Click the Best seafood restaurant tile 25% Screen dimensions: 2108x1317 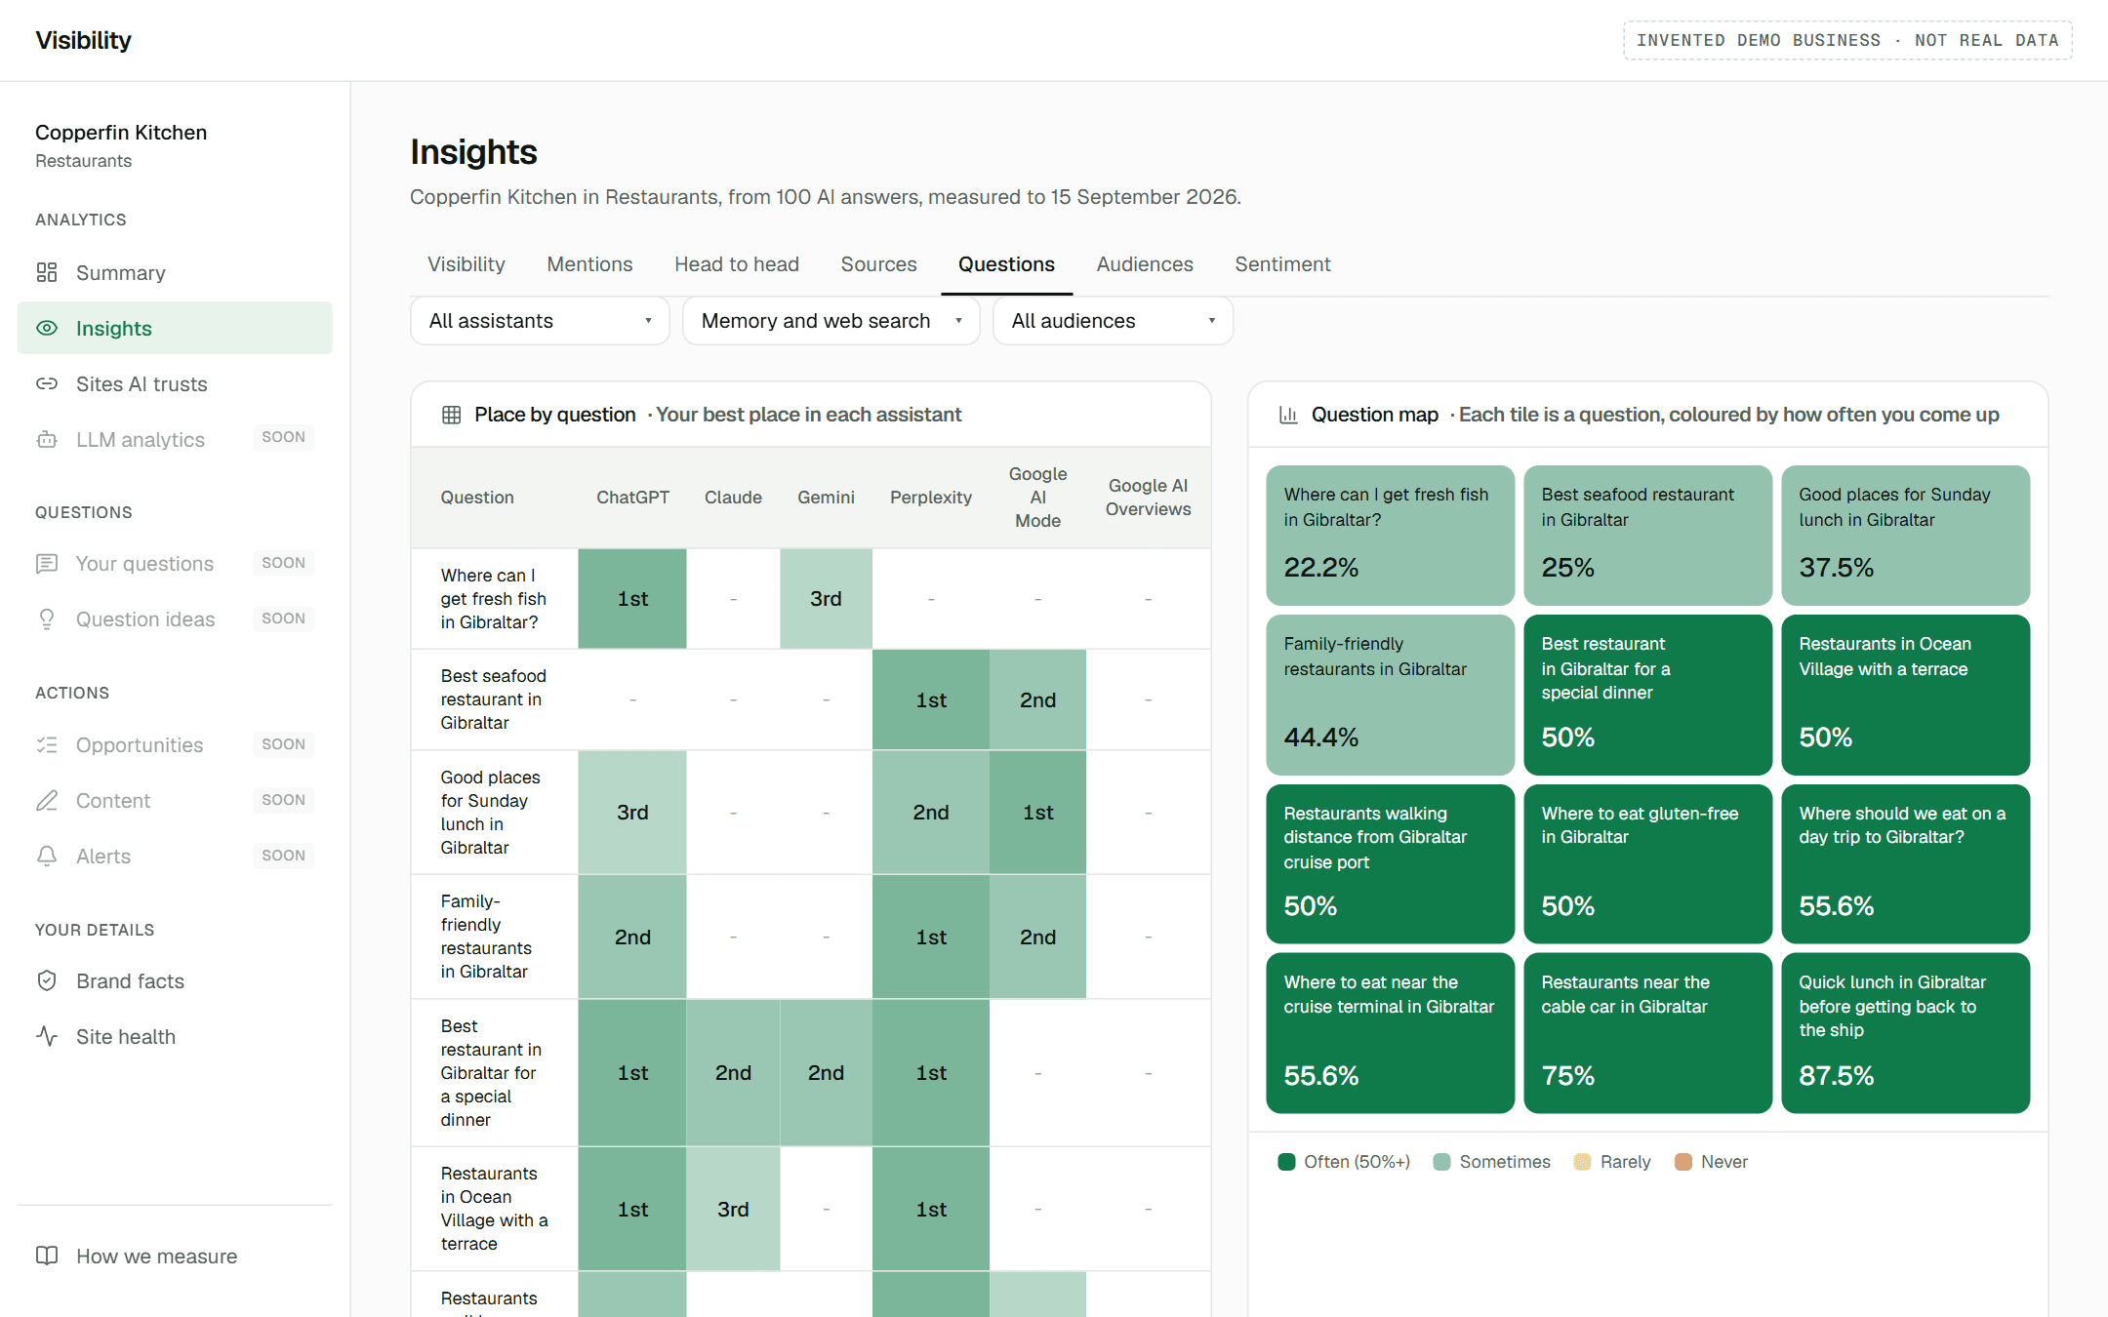coord(1647,535)
